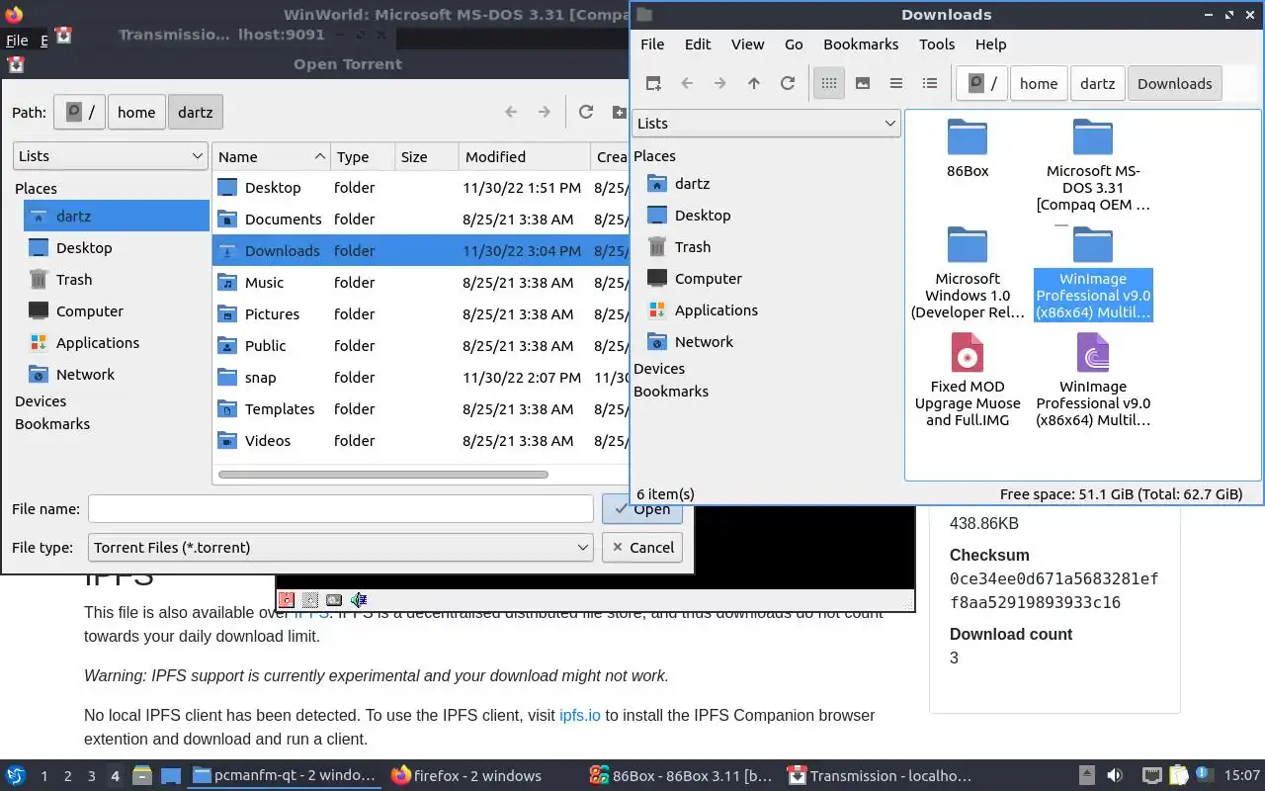Viewport: 1265px width, 791px height.
Task: Open File type dropdown for torrent files
Action: click(341, 547)
